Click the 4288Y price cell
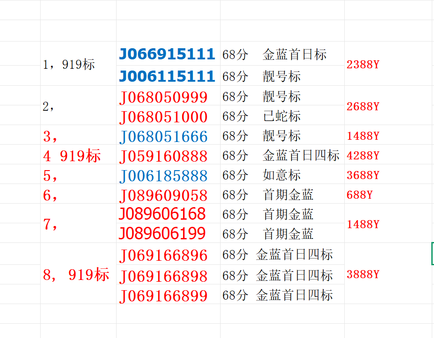Viewport: 434px width, 338px height. [x=363, y=156]
